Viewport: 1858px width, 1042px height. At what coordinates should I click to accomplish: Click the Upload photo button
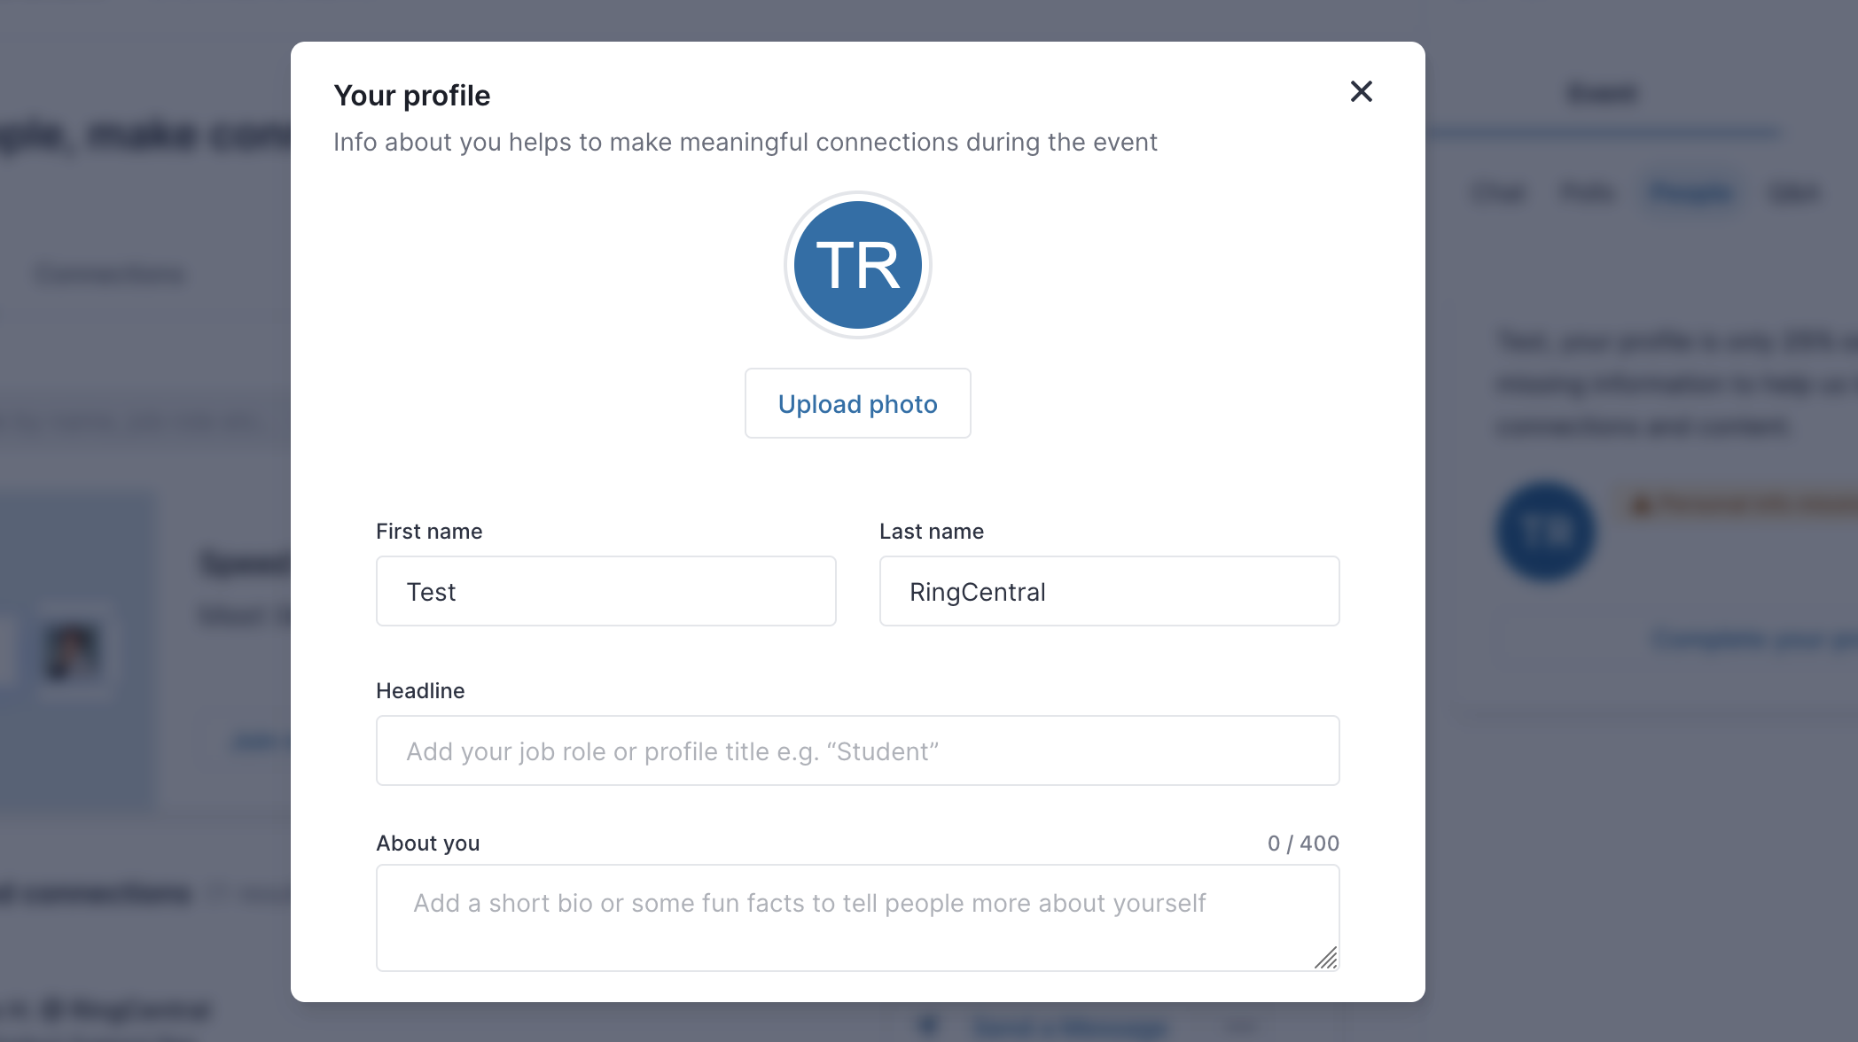[x=857, y=403]
